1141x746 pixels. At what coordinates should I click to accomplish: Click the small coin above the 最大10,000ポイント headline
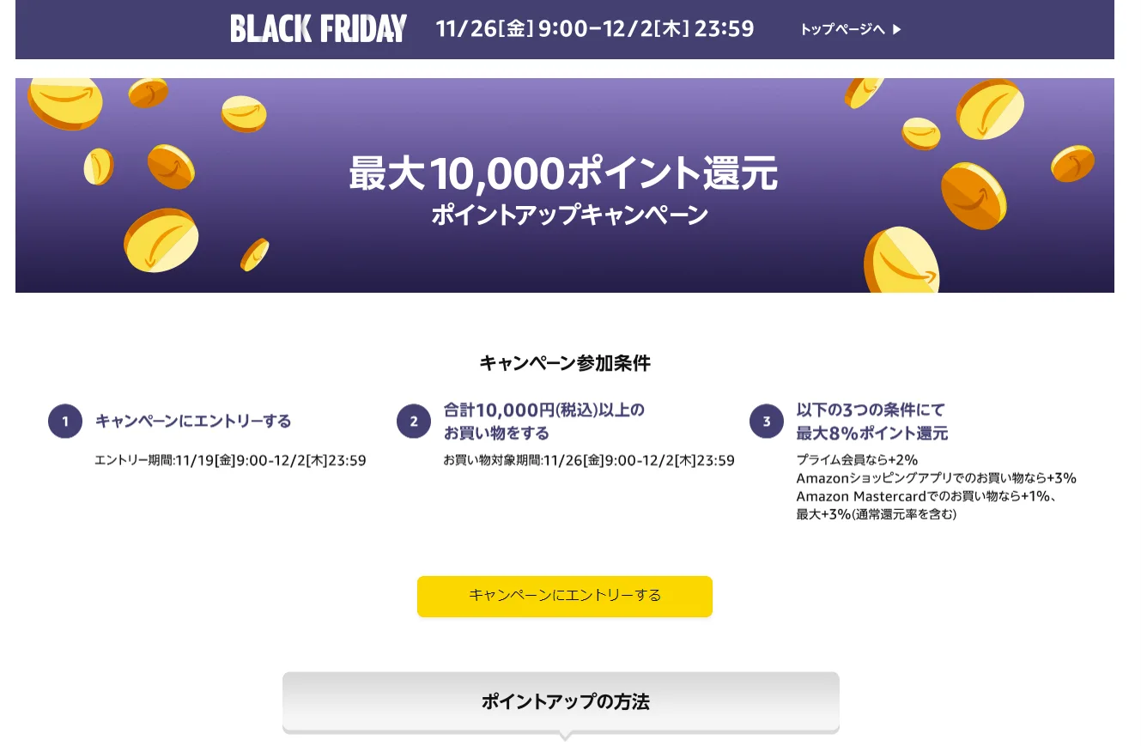[243, 114]
